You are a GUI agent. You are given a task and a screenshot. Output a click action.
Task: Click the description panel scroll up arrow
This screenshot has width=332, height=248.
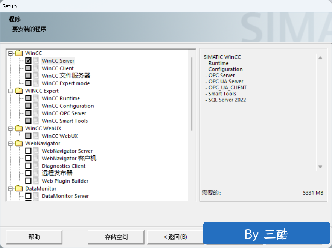pyautogui.click(x=320, y=58)
